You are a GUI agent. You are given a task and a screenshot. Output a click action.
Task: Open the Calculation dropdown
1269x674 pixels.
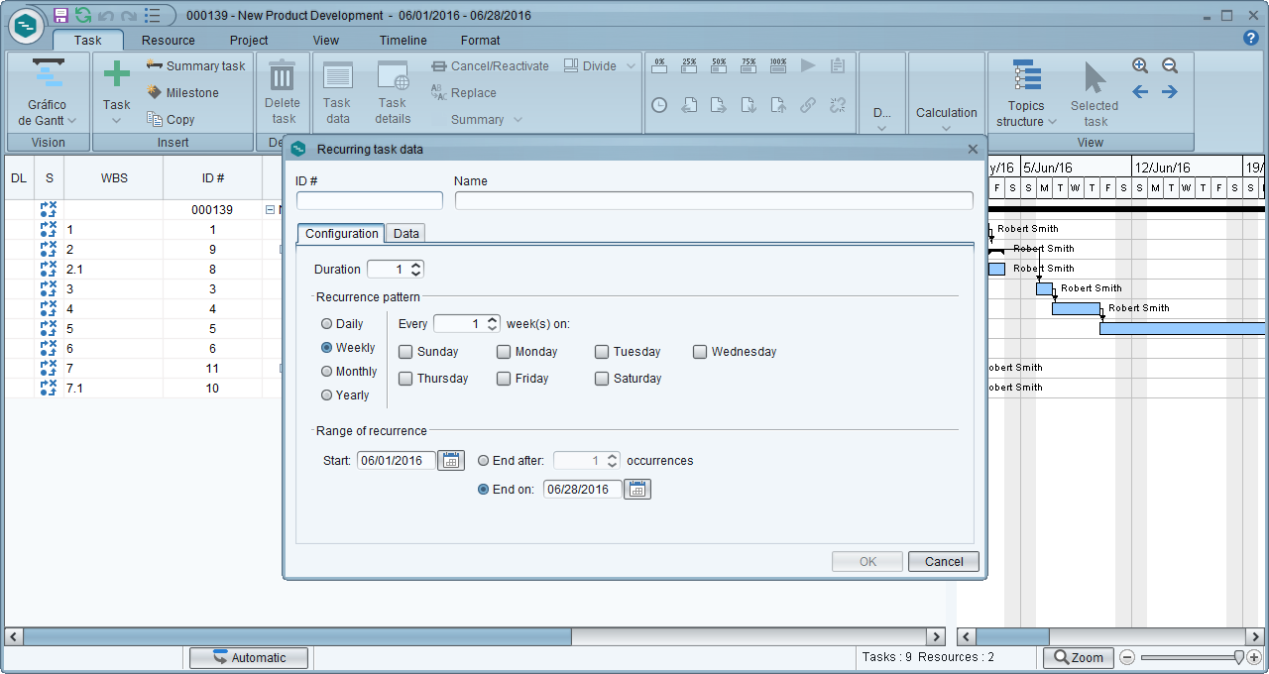click(x=947, y=118)
